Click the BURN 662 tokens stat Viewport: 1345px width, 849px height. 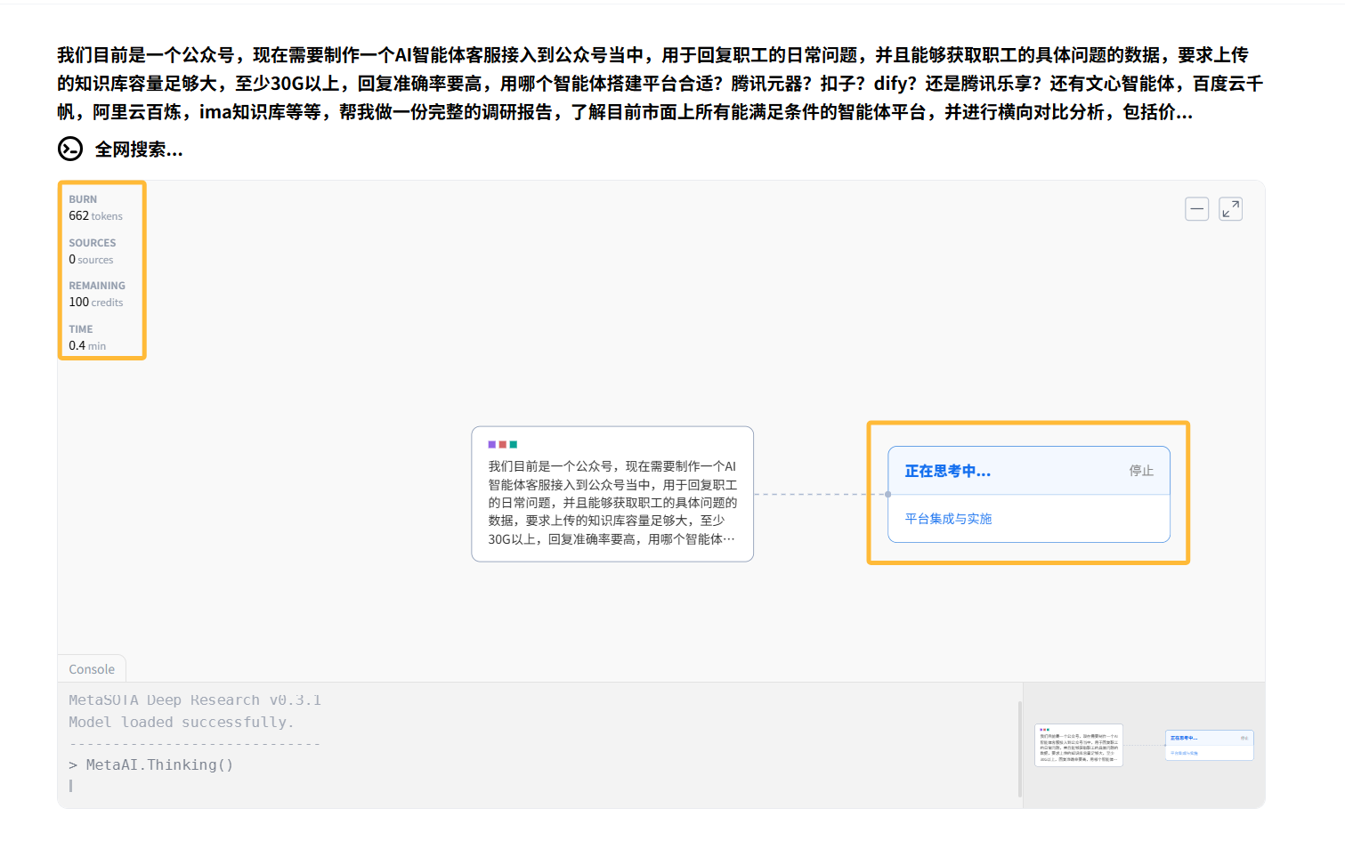tap(95, 208)
